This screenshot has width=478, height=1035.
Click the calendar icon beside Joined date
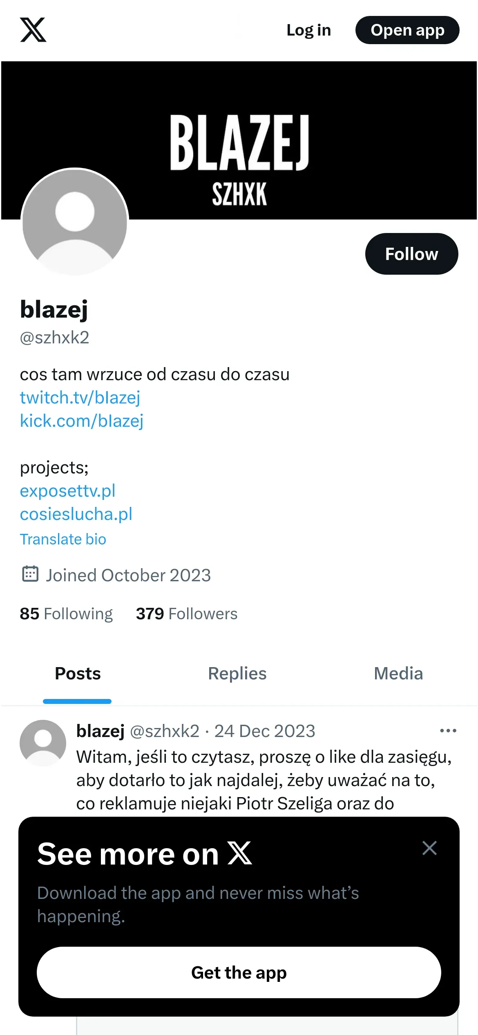(x=30, y=574)
